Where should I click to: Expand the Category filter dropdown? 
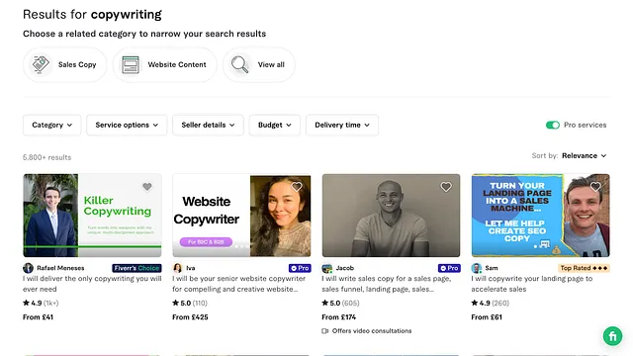pyautogui.click(x=52, y=126)
